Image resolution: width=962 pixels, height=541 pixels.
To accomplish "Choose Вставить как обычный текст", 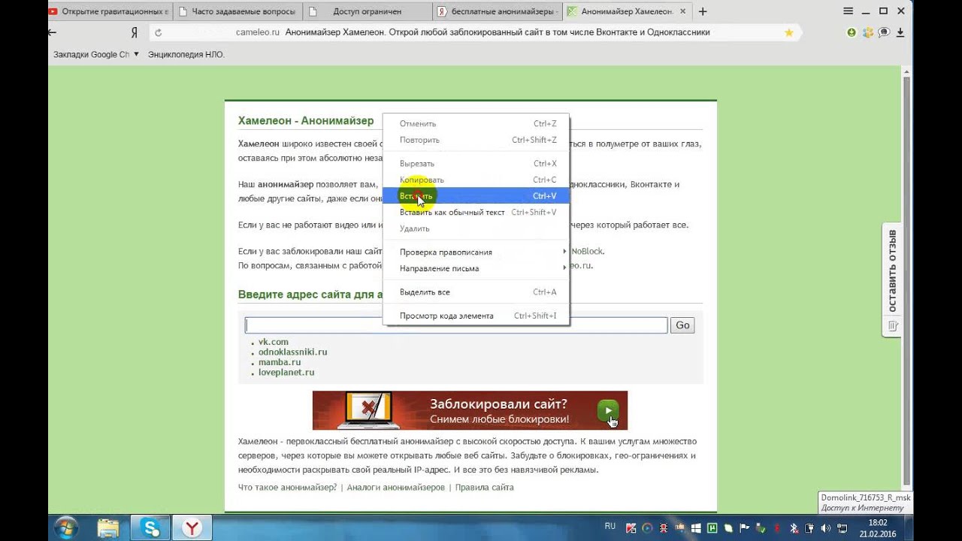I will (x=476, y=212).
